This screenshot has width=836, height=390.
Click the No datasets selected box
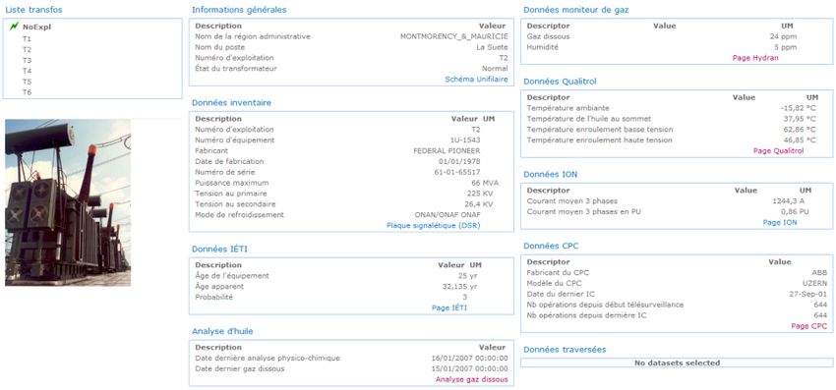tap(677, 362)
